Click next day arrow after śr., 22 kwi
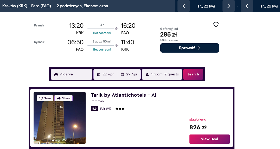 (x=228, y=6)
